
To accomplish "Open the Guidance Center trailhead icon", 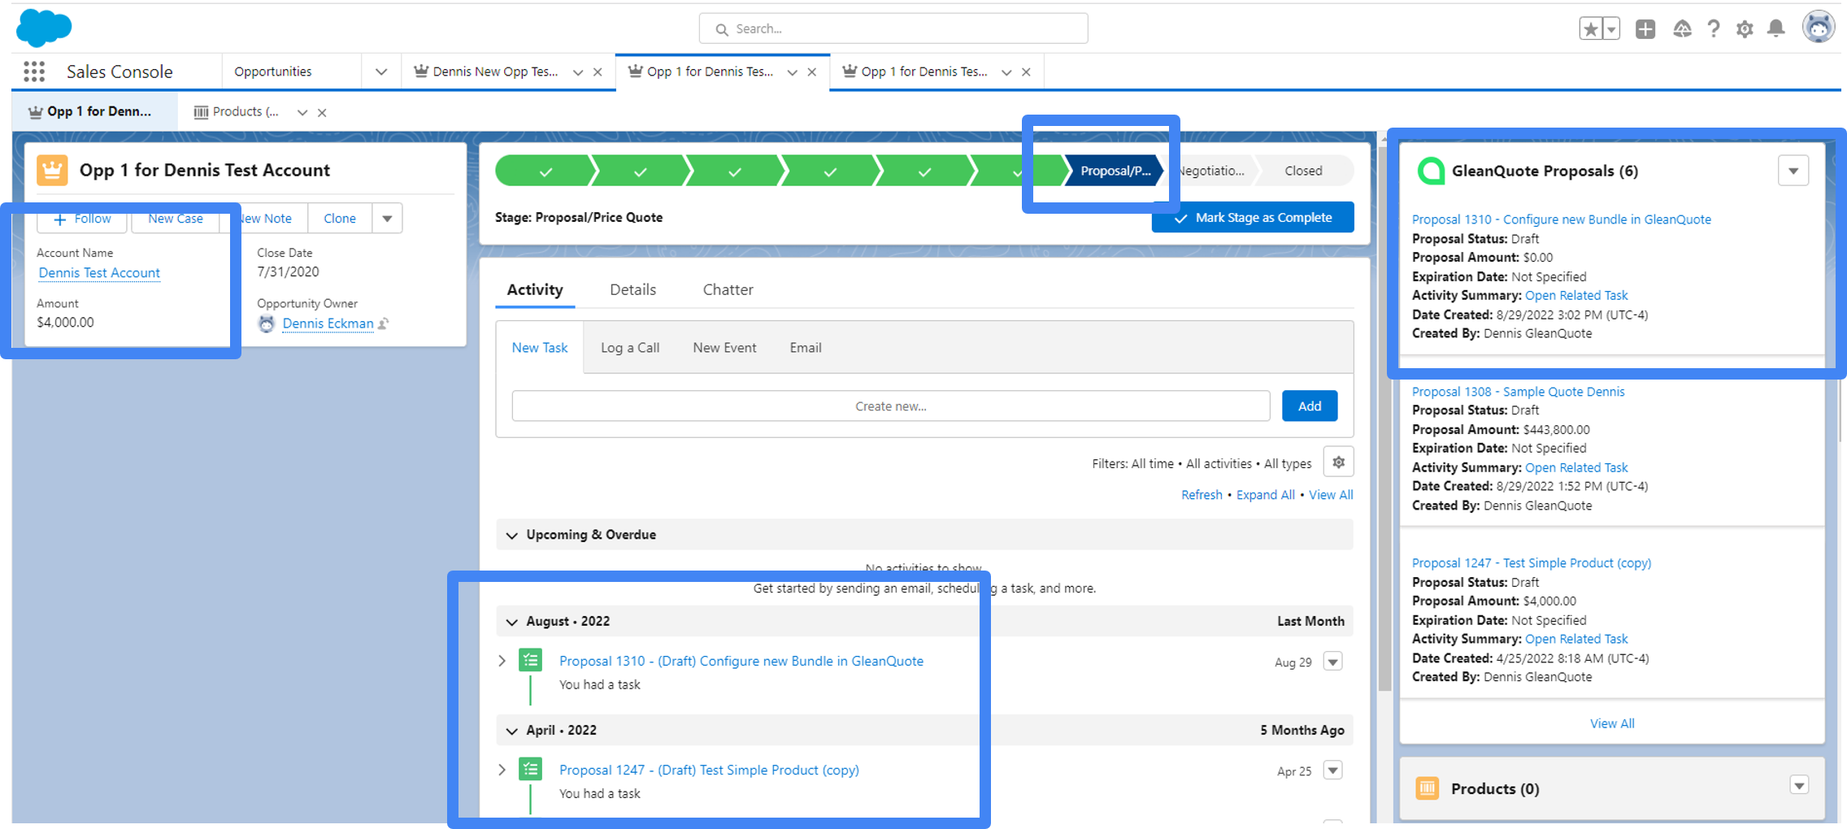I will pyautogui.click(x=1683, y=28).
